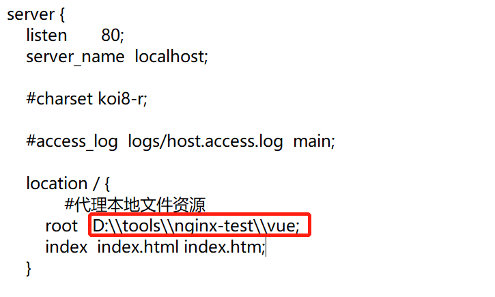Click the index.htm filename
Viewport: 495px width, 297px height.
pos(223,246)
